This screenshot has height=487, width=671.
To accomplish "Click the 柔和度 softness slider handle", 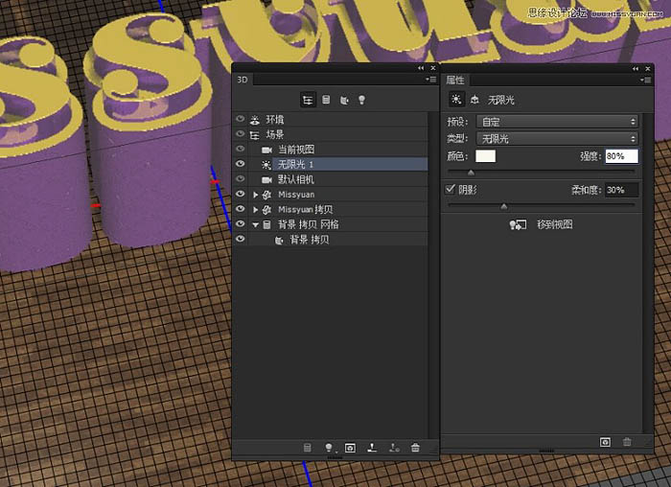I will [x=504, y=207].
